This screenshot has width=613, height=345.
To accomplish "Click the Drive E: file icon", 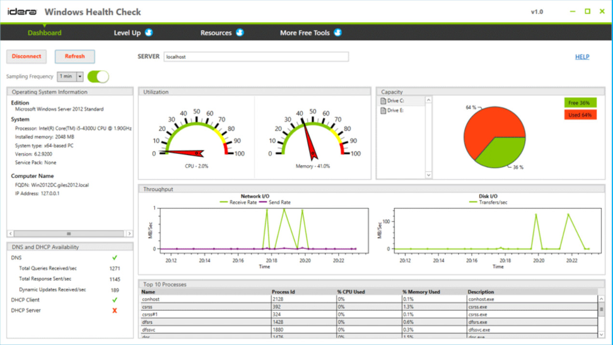I will tap(383, 110).
